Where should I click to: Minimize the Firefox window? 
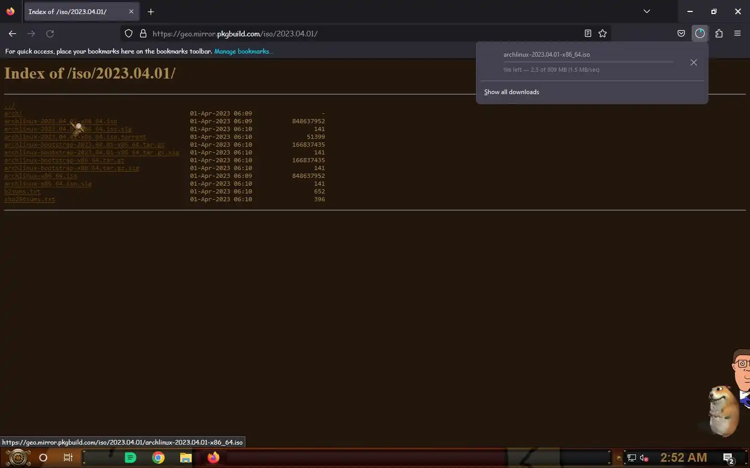click(690, 11)
